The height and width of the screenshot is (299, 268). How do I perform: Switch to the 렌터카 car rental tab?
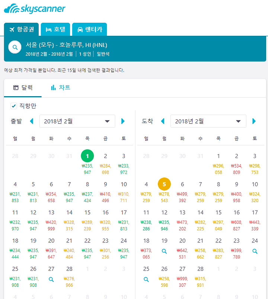(x=89, y=29)
